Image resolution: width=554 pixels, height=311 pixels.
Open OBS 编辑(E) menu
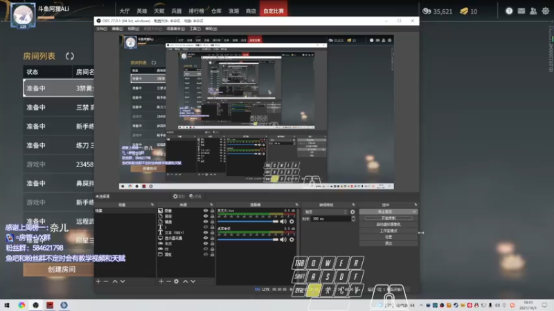coord(117,28)
